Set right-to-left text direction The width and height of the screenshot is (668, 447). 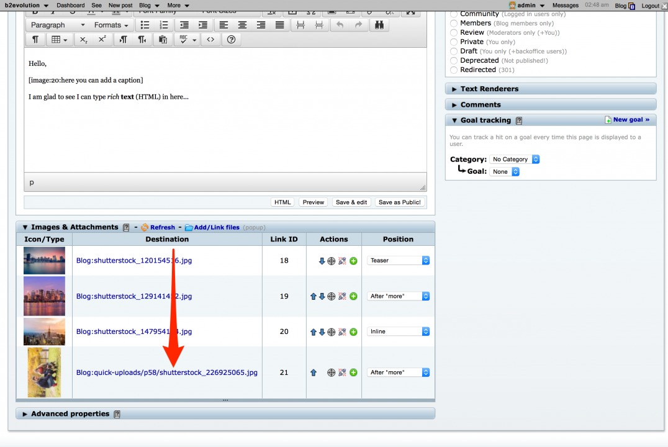click(x=142, y=40)
